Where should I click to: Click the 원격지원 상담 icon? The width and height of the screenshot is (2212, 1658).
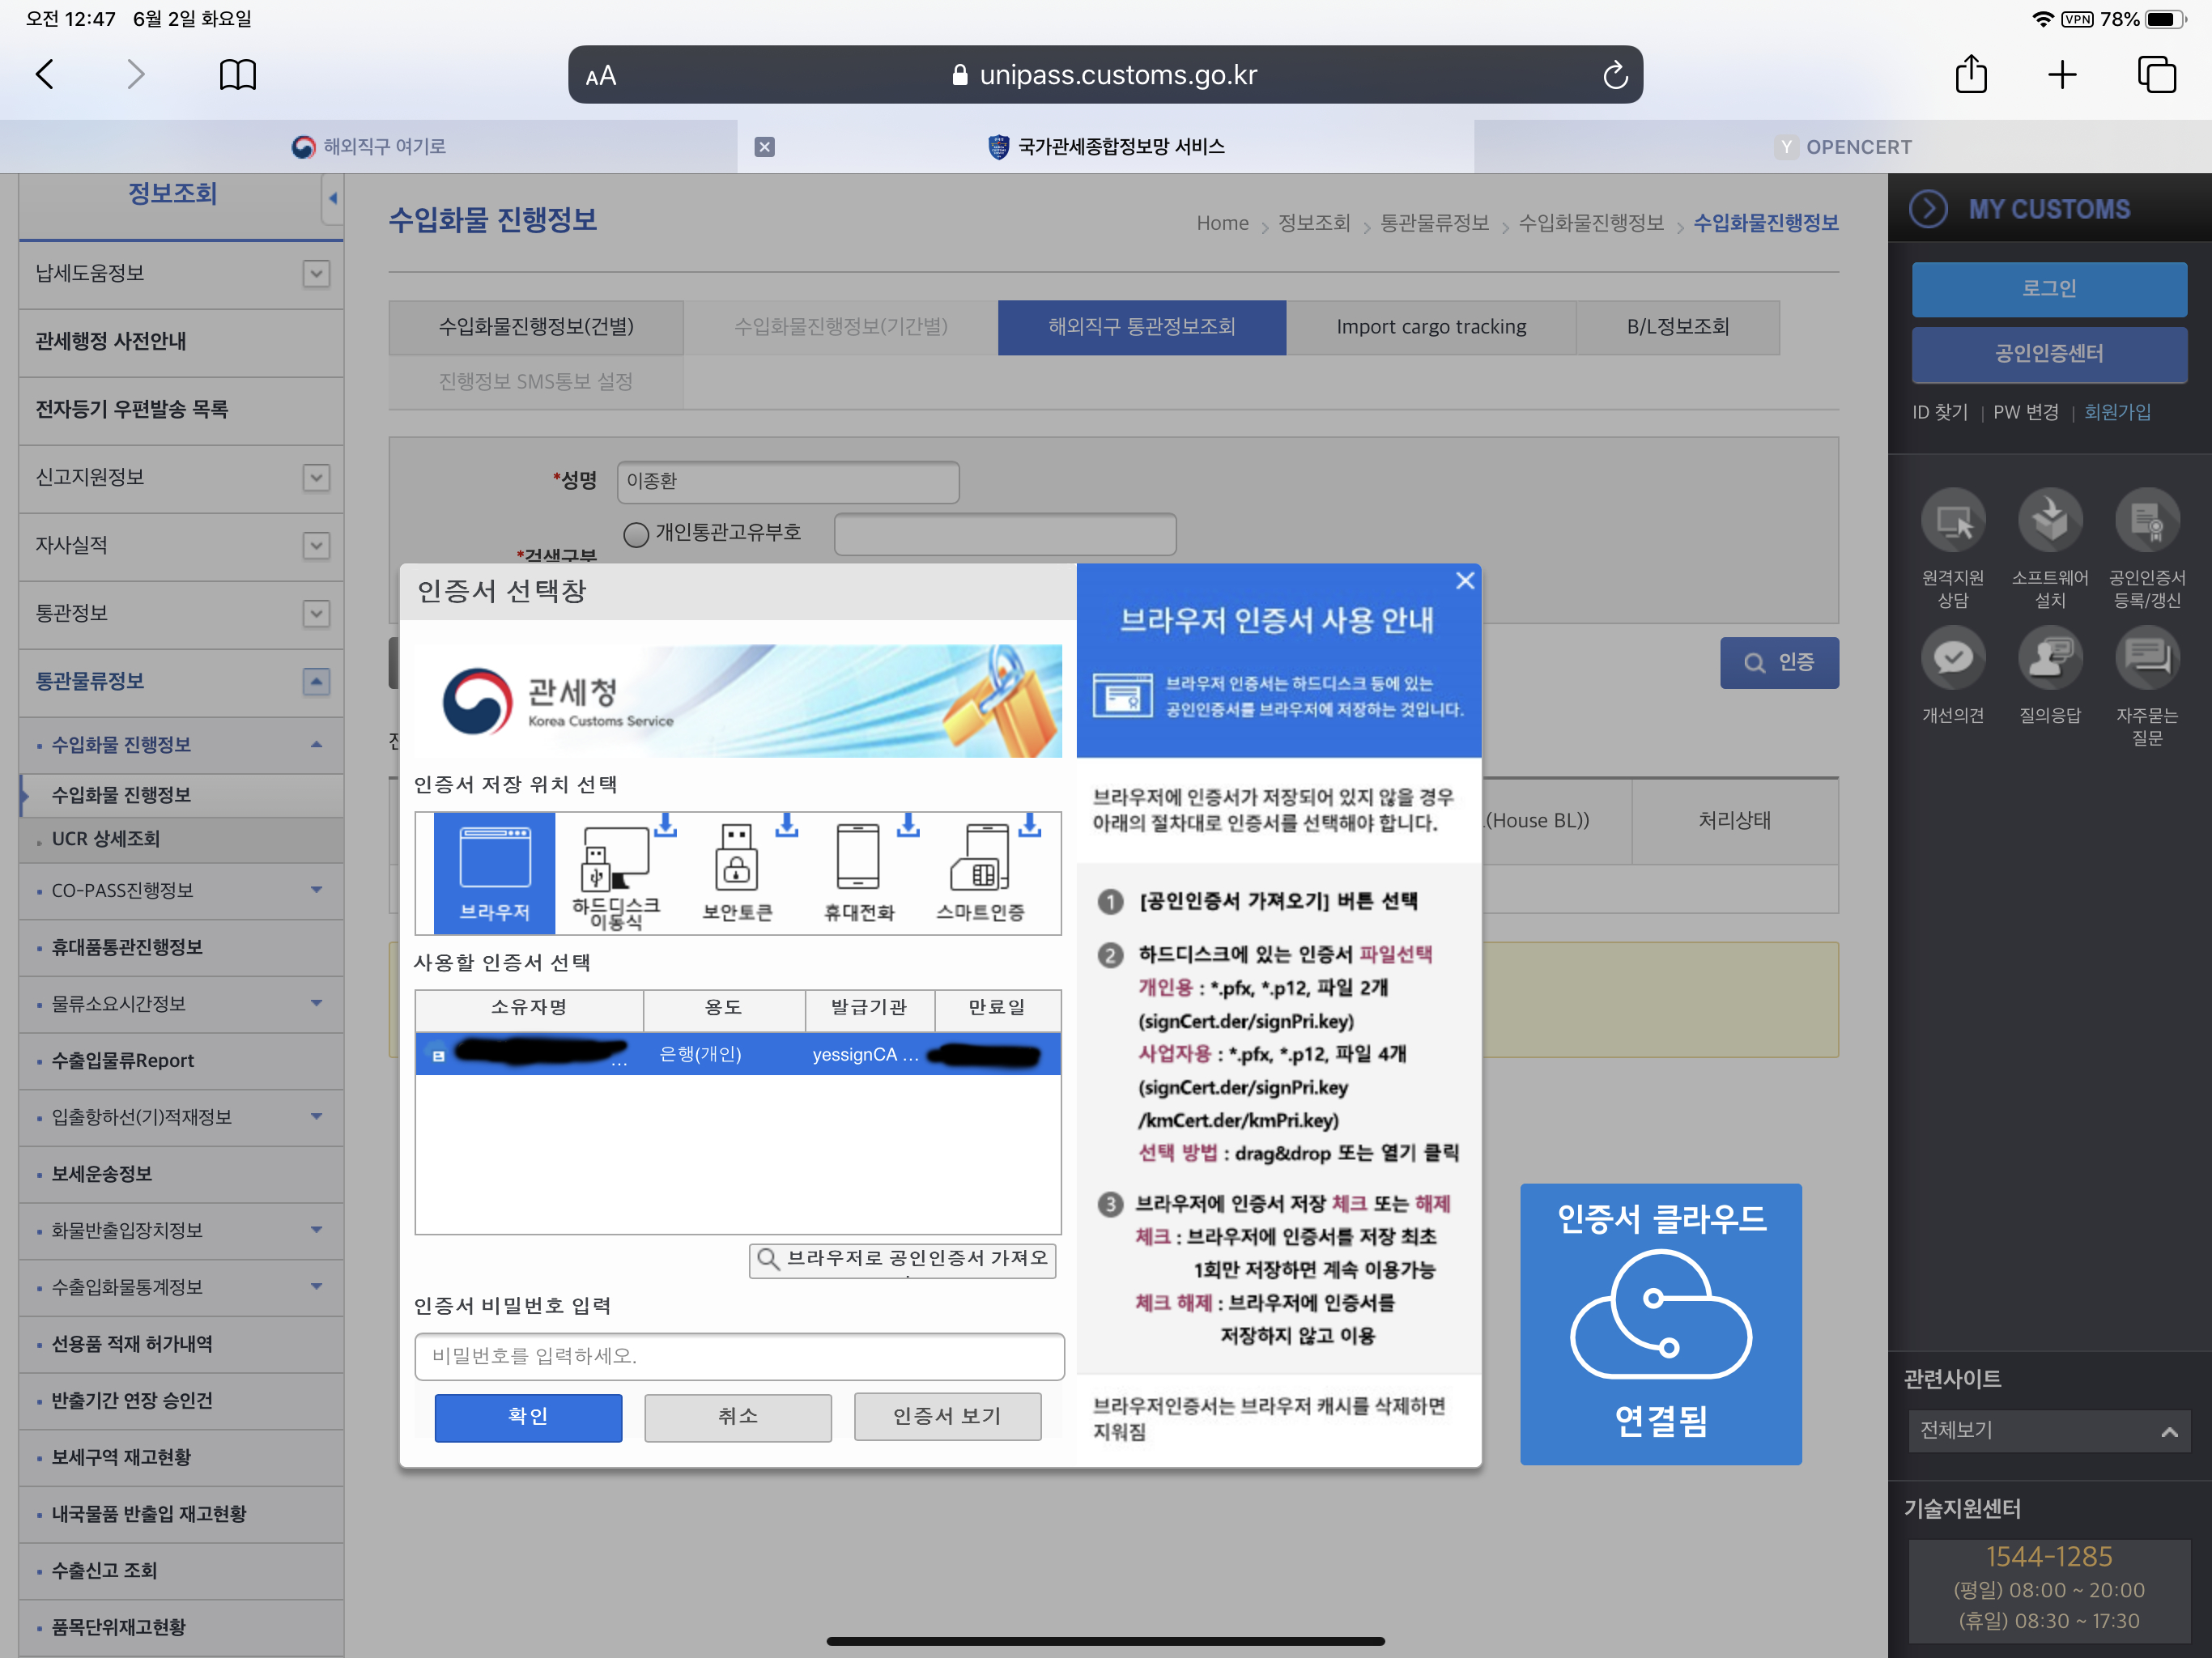1952,520
